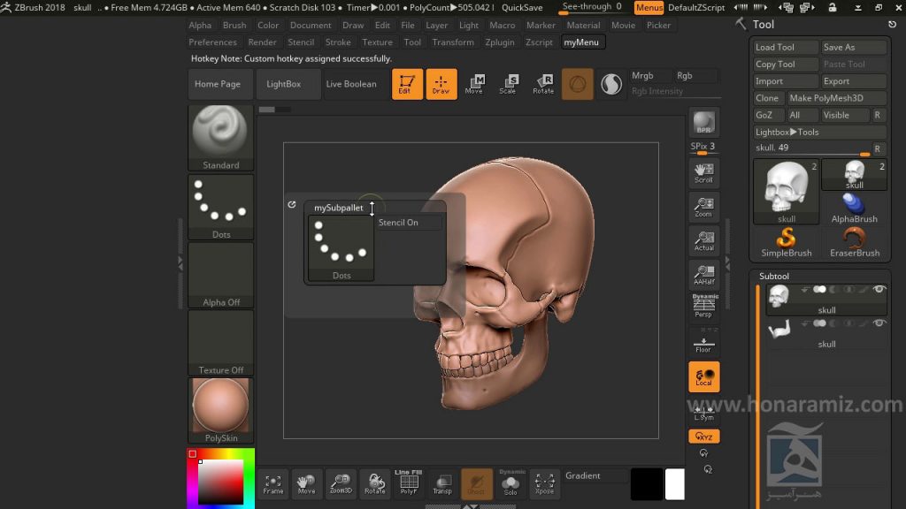
Task: Select the second skull subtool row
Action: tap(827, 333)
